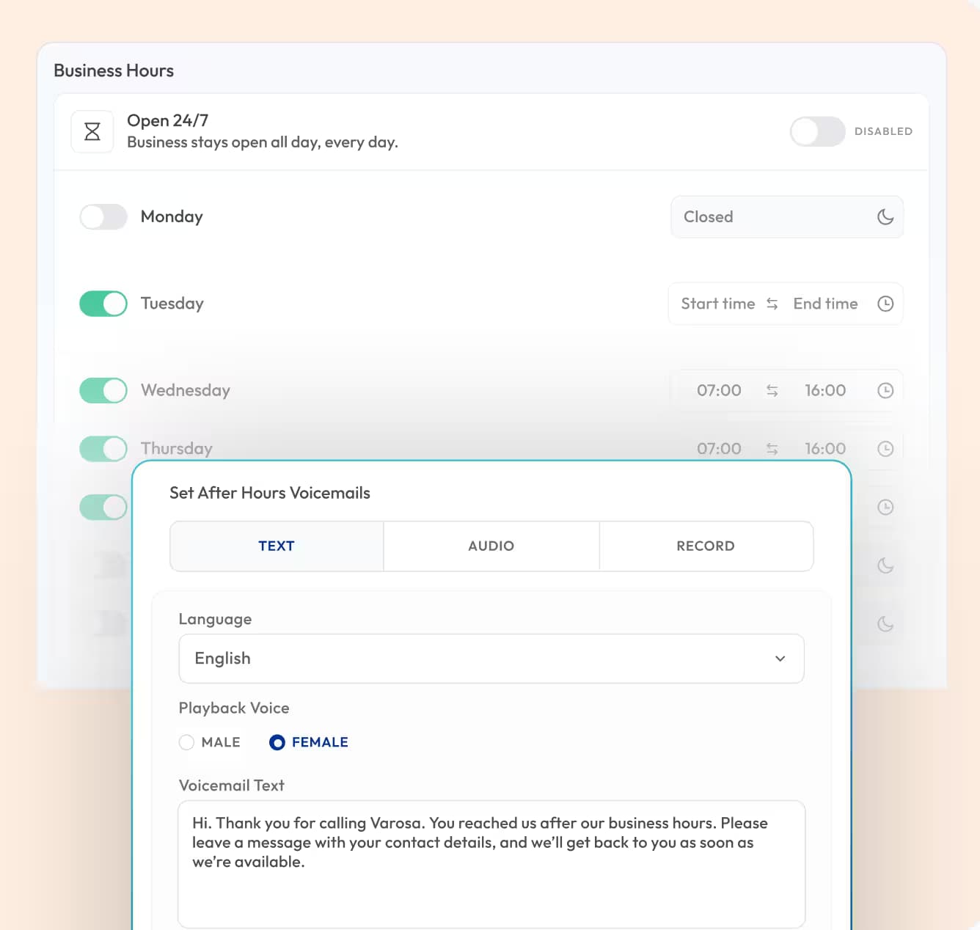Click the swap arrows icon in Wednesday's row
Viewport: 980px width, 930px height.
[772, 390]
